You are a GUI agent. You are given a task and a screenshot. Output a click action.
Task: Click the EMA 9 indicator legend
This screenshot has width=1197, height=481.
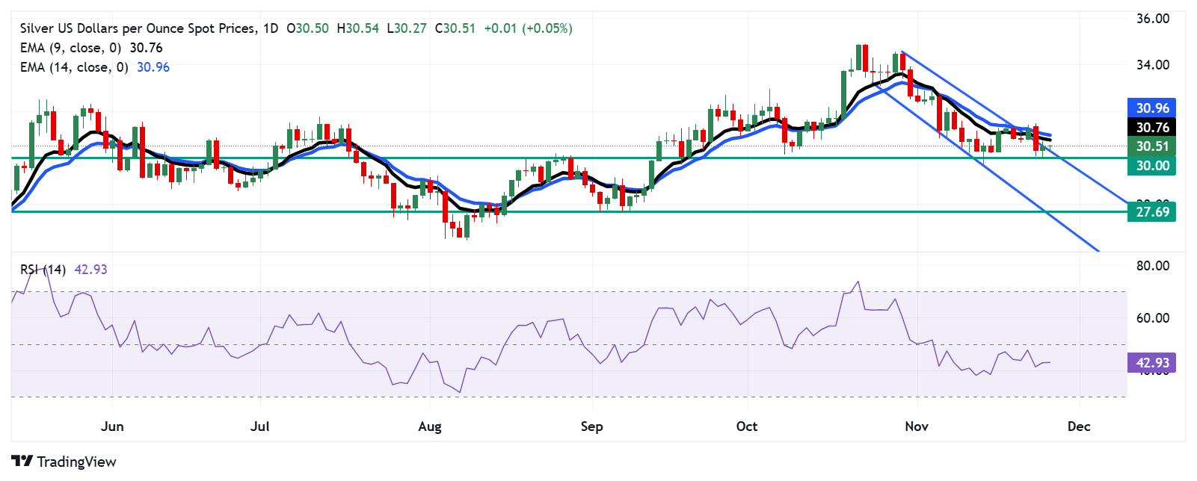click(91, 48)
